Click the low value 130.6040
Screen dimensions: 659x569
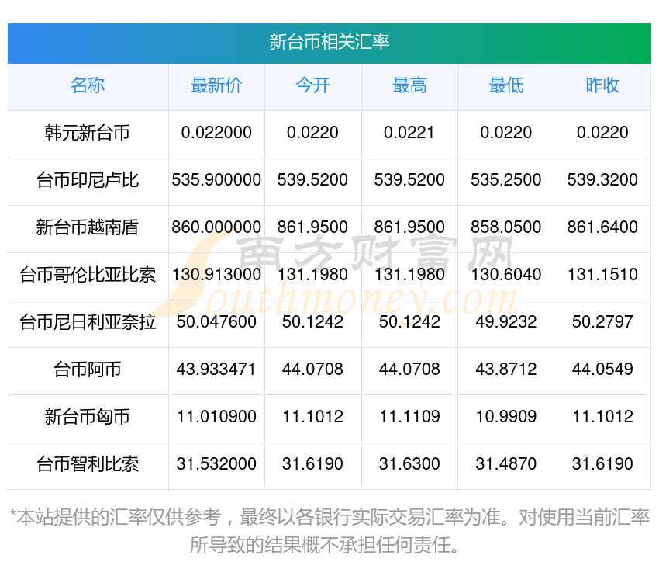pos(506,274)
